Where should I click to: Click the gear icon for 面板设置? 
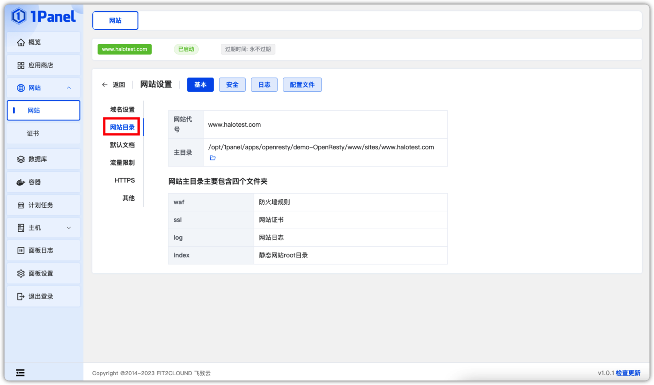[x=21, y=274]
